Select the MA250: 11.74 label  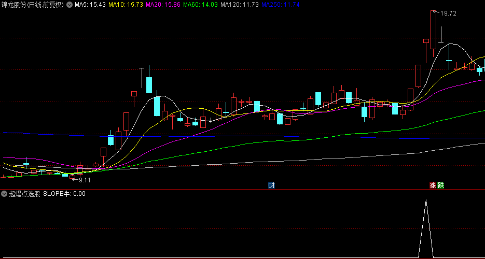point(281,5)
